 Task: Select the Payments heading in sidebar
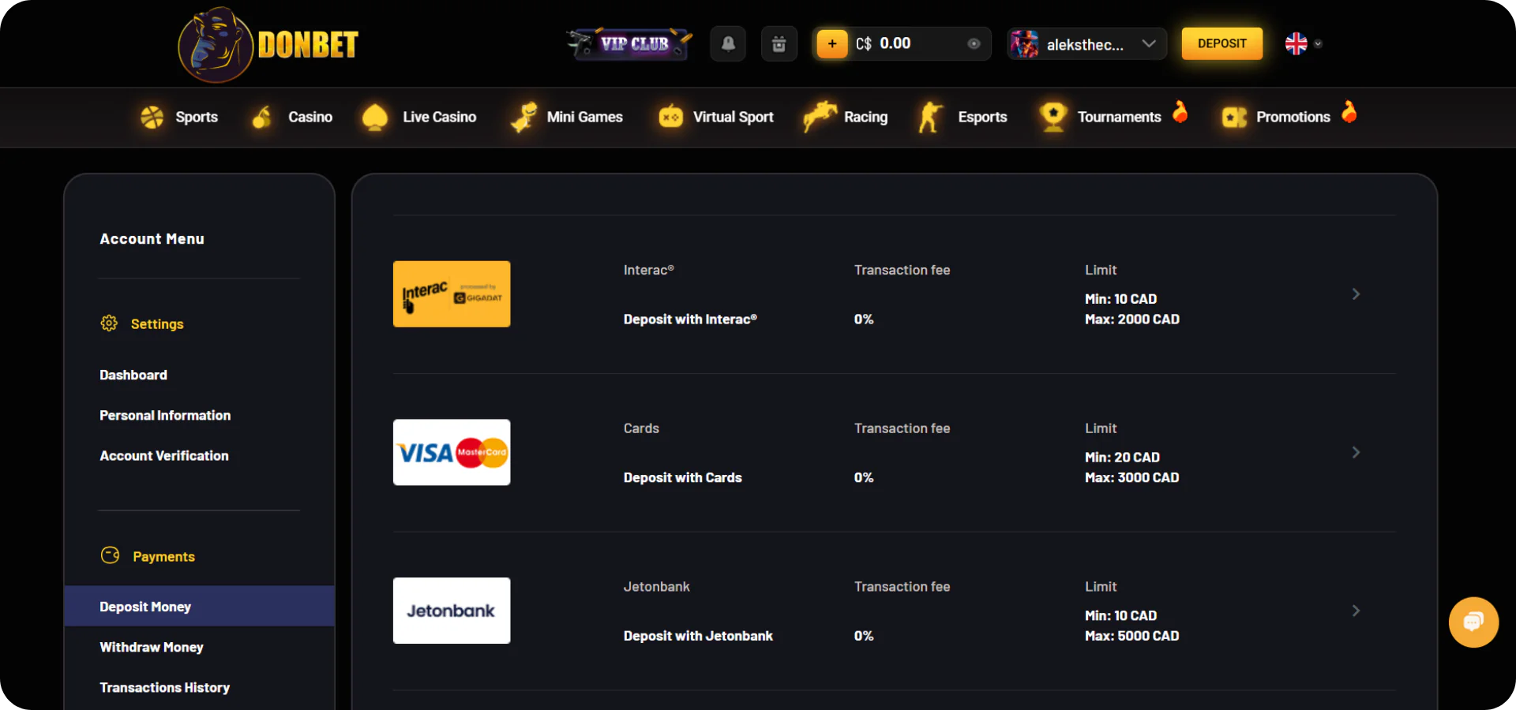click(163, 556)
